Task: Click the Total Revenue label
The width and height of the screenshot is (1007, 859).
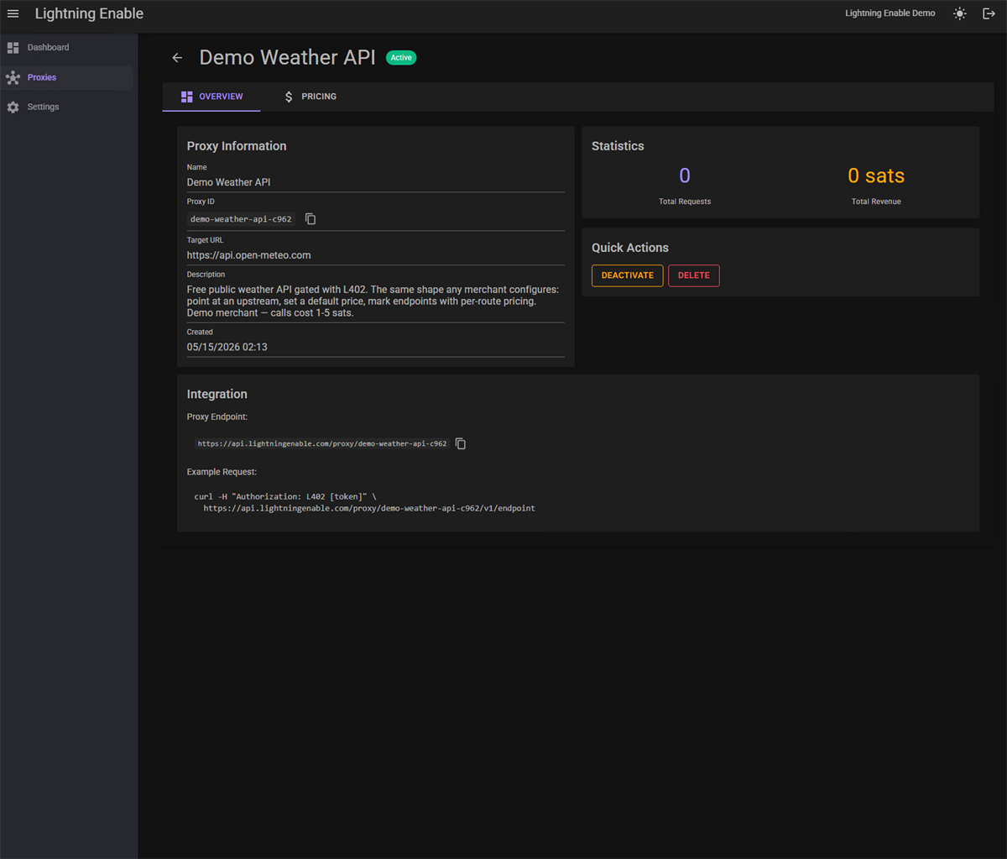Action: click(876, 202)
